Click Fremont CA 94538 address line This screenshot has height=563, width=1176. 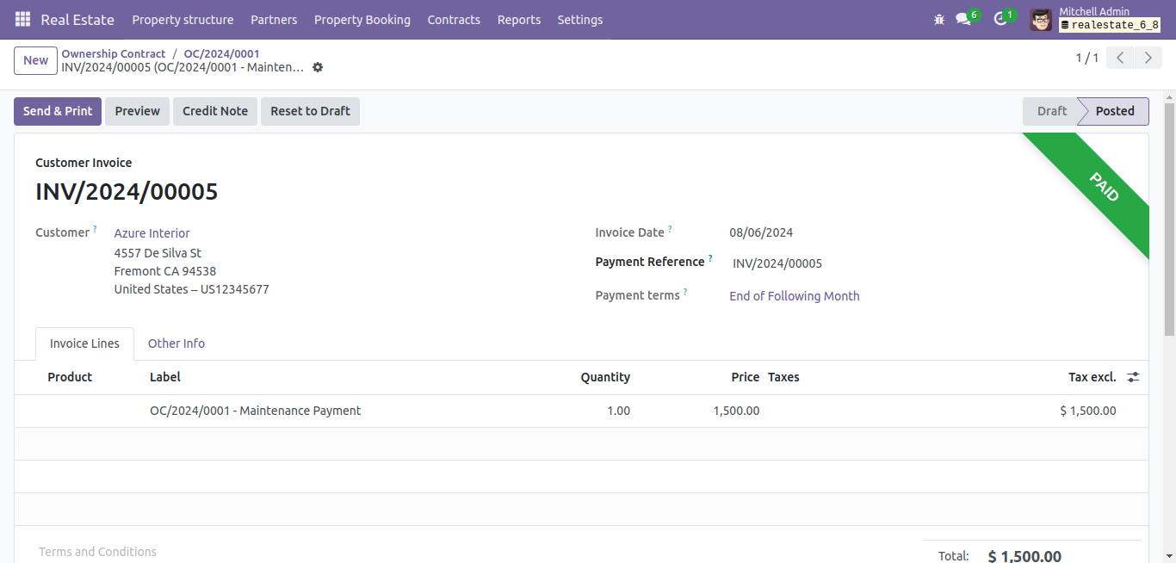(x=165, y=271)
